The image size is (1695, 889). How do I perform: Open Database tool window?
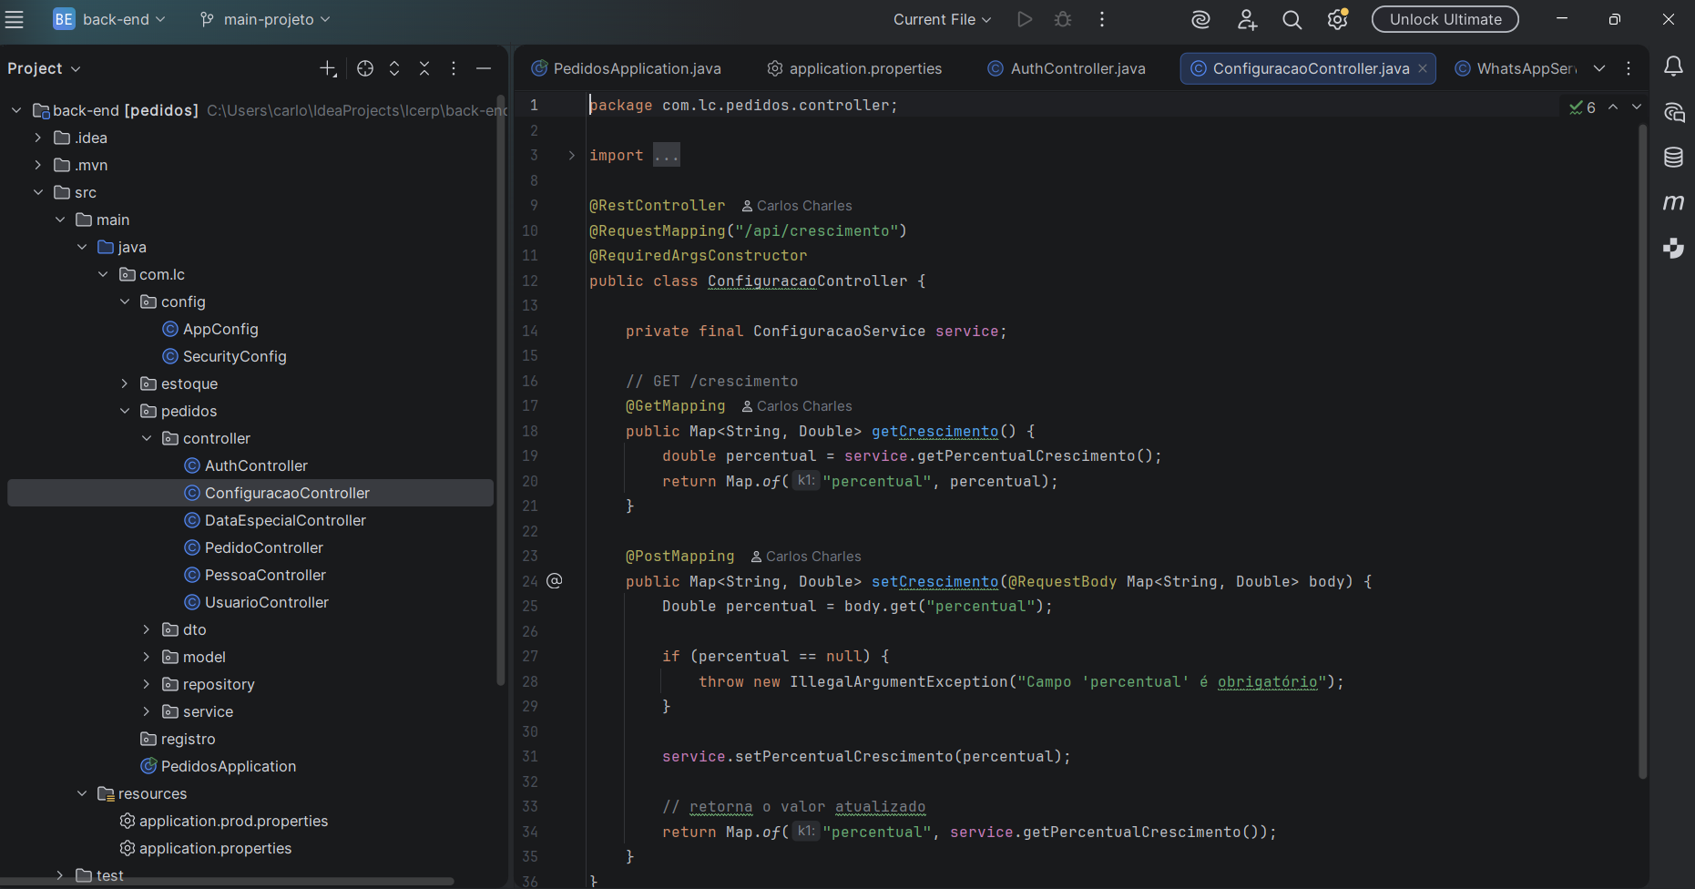point(1673,157)
